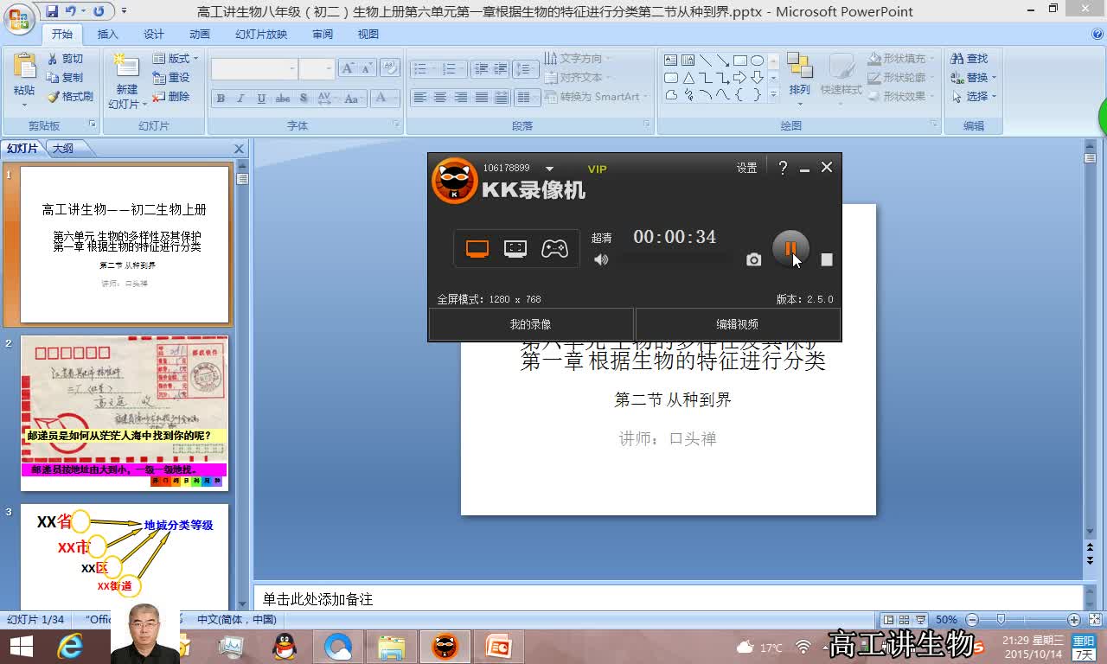The image size is (1107, 664).
Task: Customize quick access toolbar dropdown
Action: coord(124,11)
